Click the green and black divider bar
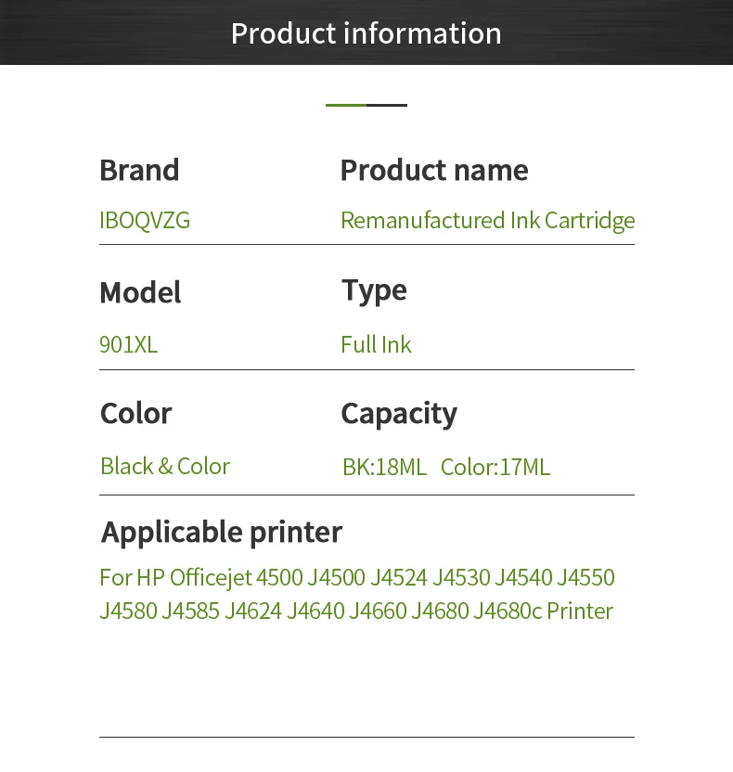Screen dimensions: 733x772 point(366,105)
